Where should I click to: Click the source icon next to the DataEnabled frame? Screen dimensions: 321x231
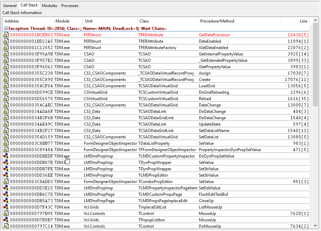click(6, 41)
